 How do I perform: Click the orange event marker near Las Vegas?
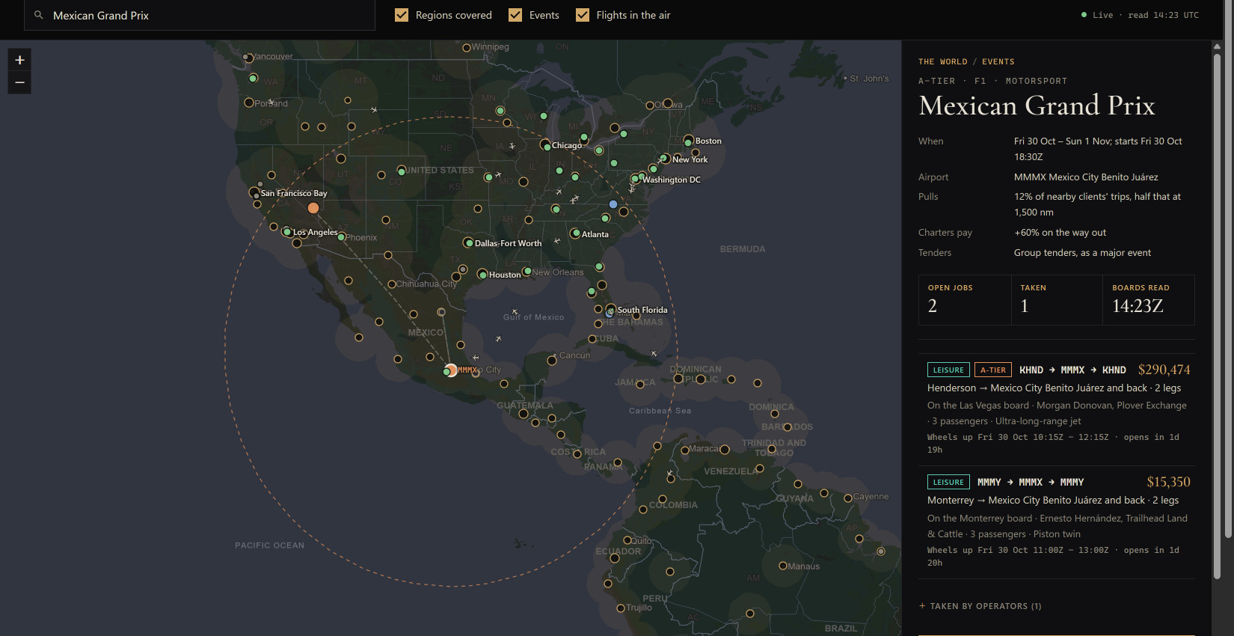tap(313, 208)
